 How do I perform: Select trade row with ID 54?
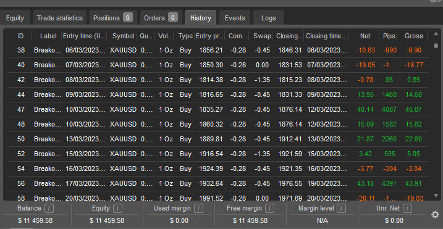click(x=219, y=169)
